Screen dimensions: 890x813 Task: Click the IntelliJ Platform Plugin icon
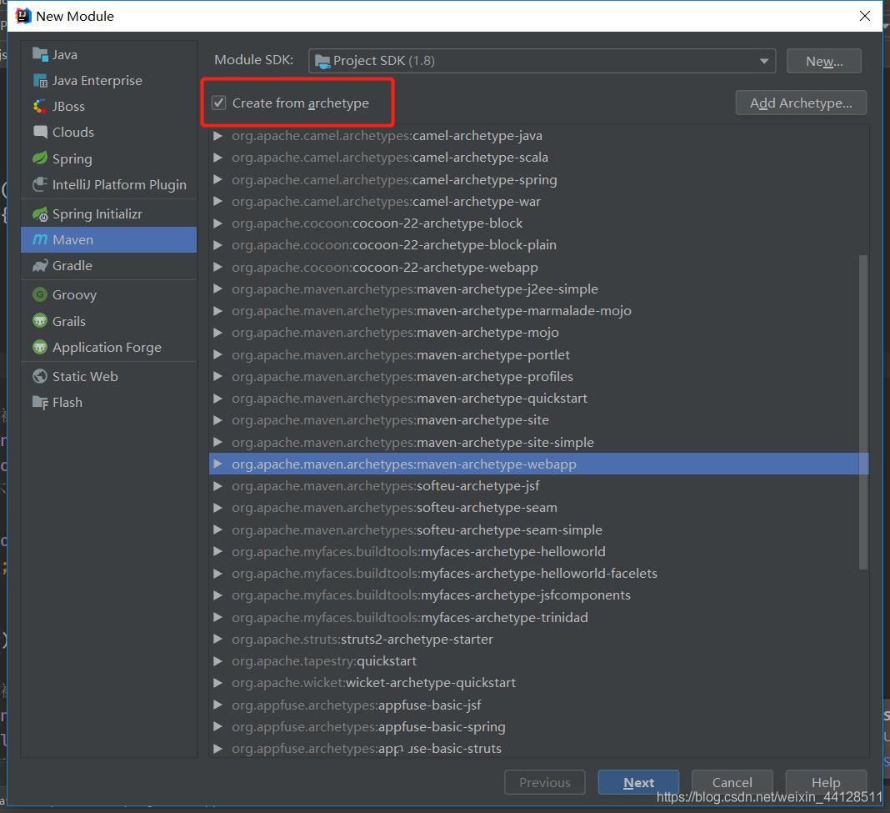(40, 184)
